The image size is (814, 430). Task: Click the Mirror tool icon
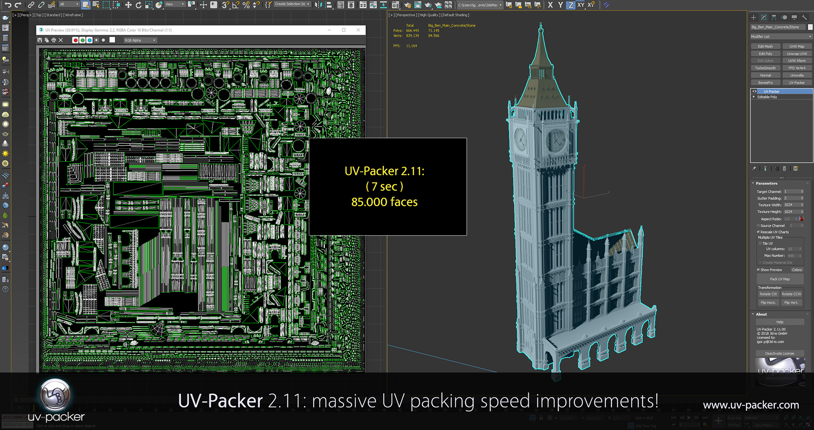coord(318,5)
